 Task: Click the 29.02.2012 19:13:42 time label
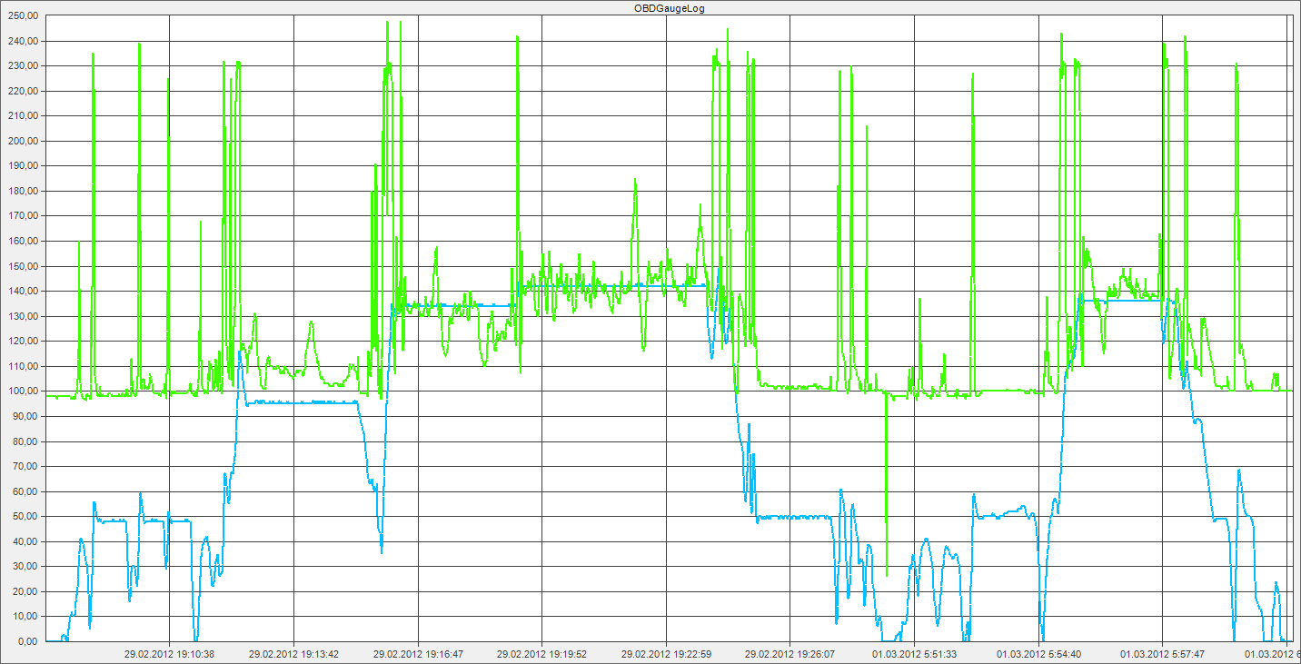coord(293,653)
